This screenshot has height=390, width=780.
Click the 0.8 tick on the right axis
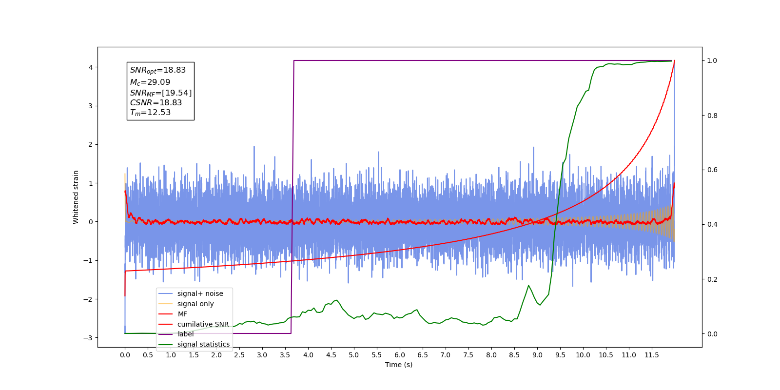pos(712,116)
